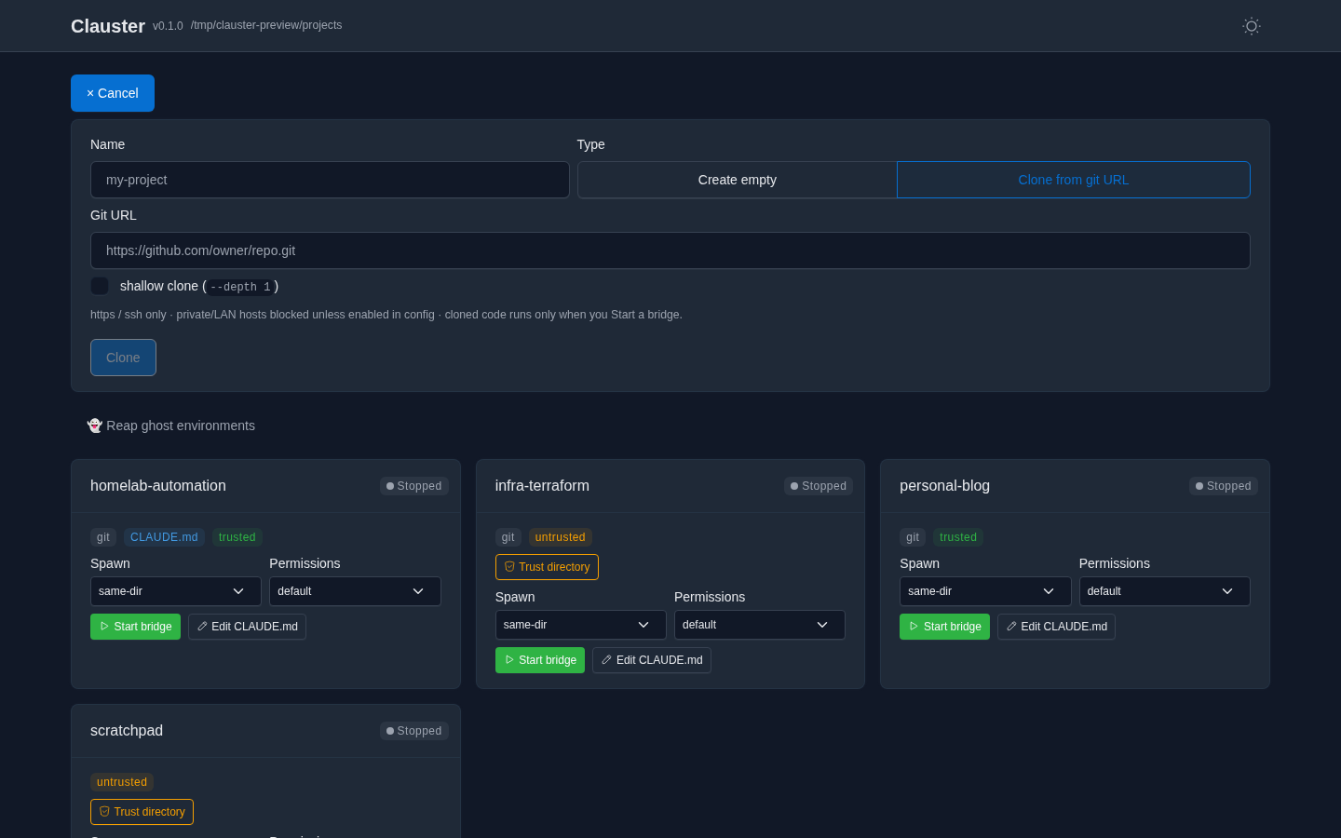Click the CLAUDE.md tag on homelab-automation
Screen dimensions: 1341x838
[x=164, y=537]
